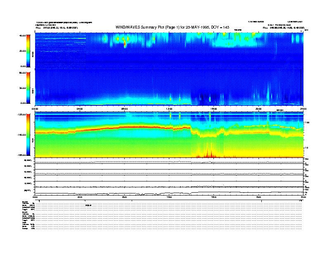Click the TNR vertical axis label

pyautogui.click(x=33, y=141)
